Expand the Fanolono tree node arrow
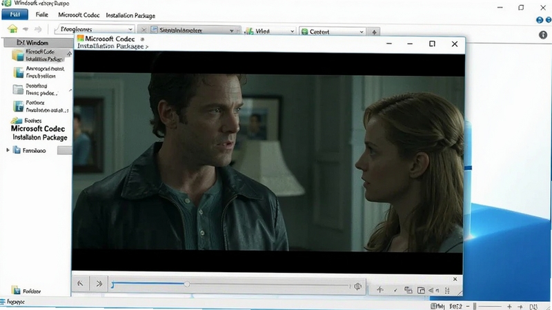The image size is (552, 310). pos(8,150)
